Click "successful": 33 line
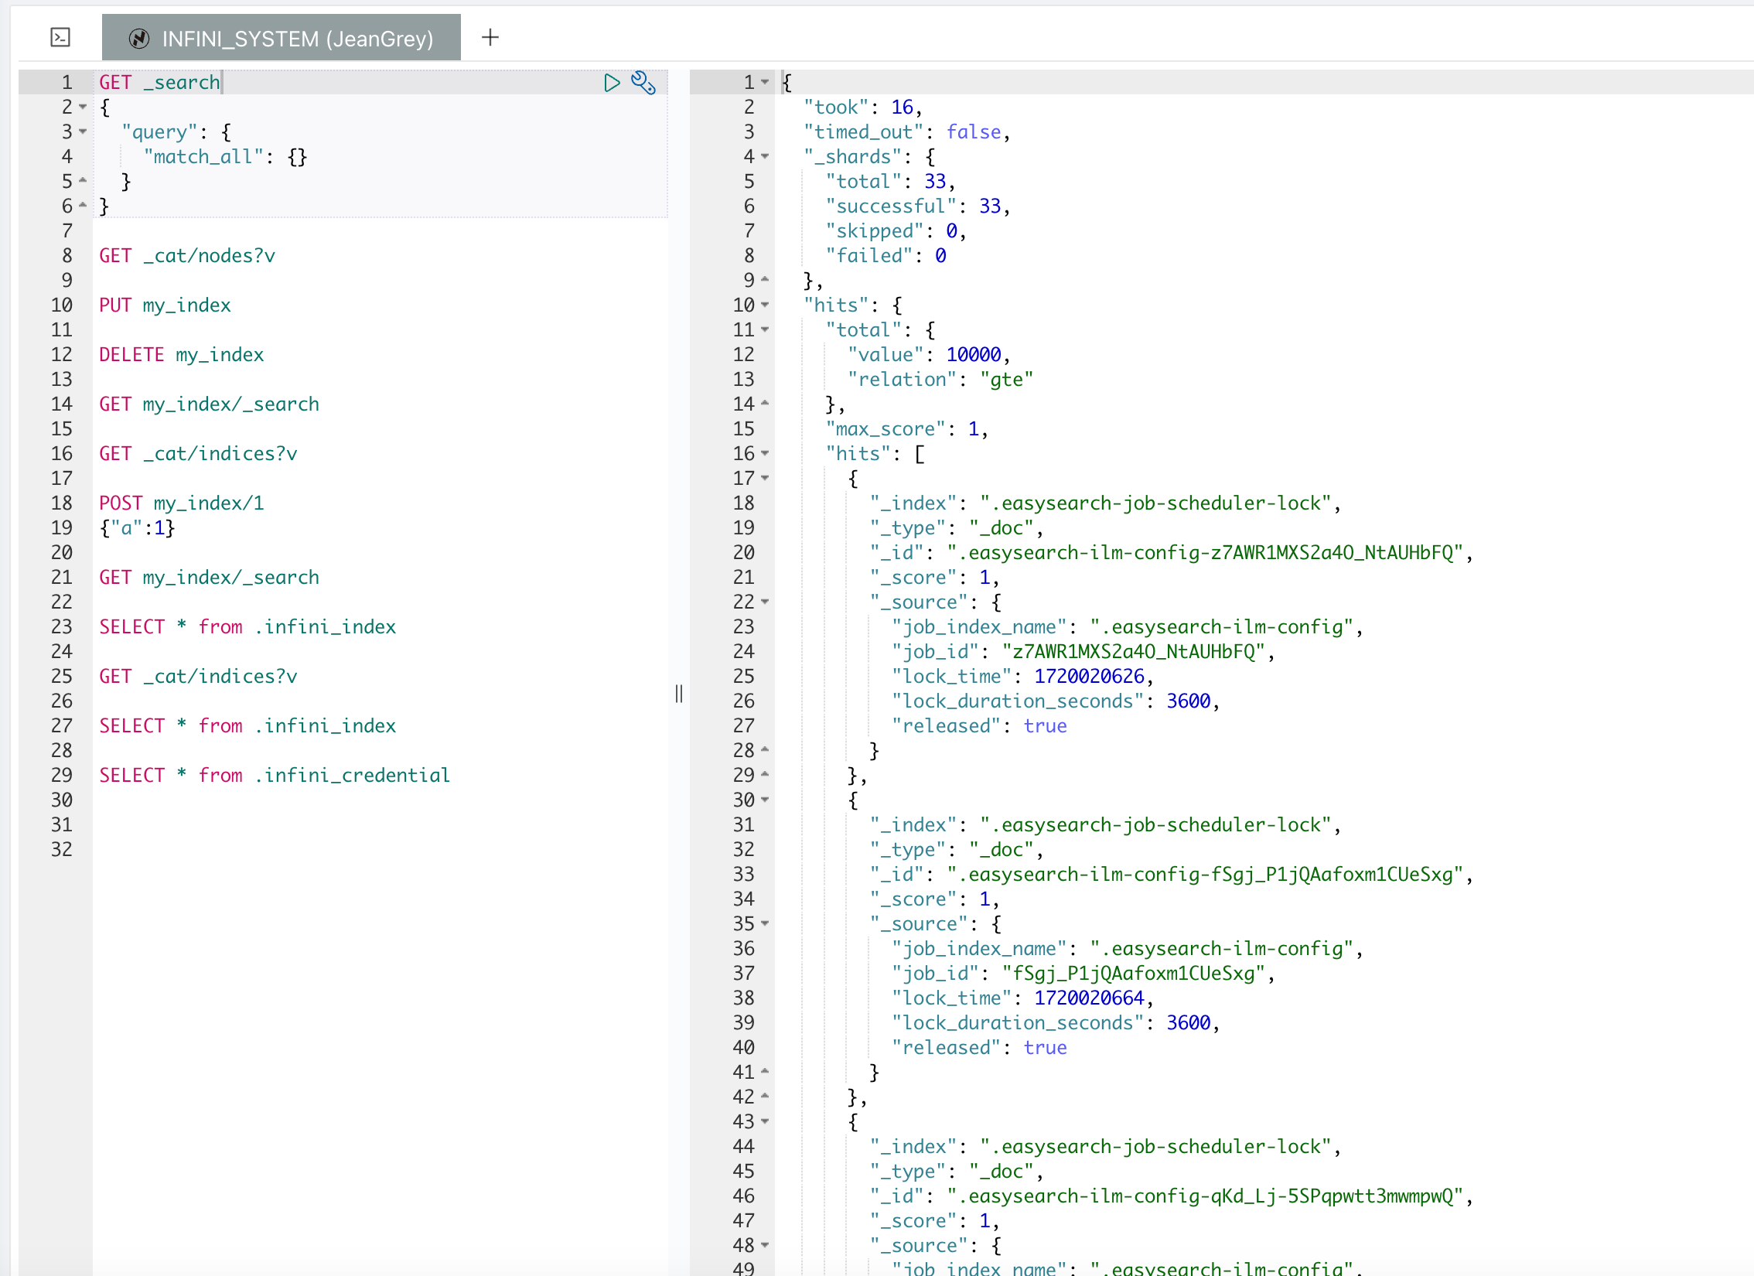Viewport: 1754px width, 1276px height. [x=918, y=206]
